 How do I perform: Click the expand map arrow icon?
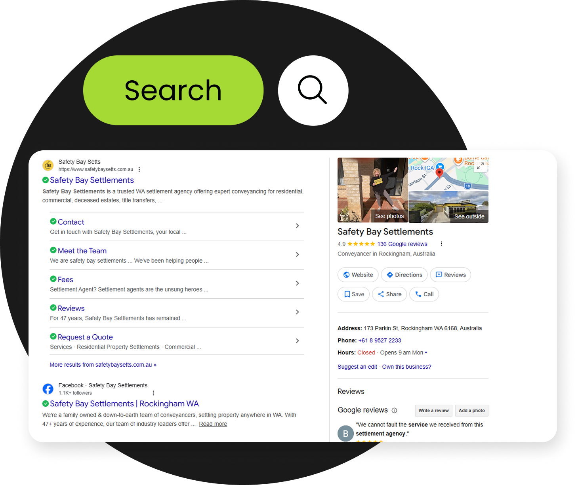click(x=480, y=166)
